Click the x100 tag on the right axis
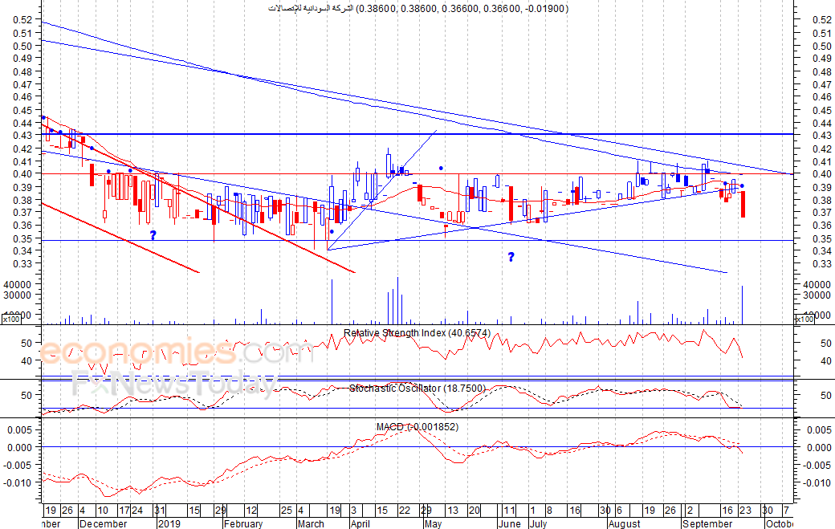 (804, 319)
